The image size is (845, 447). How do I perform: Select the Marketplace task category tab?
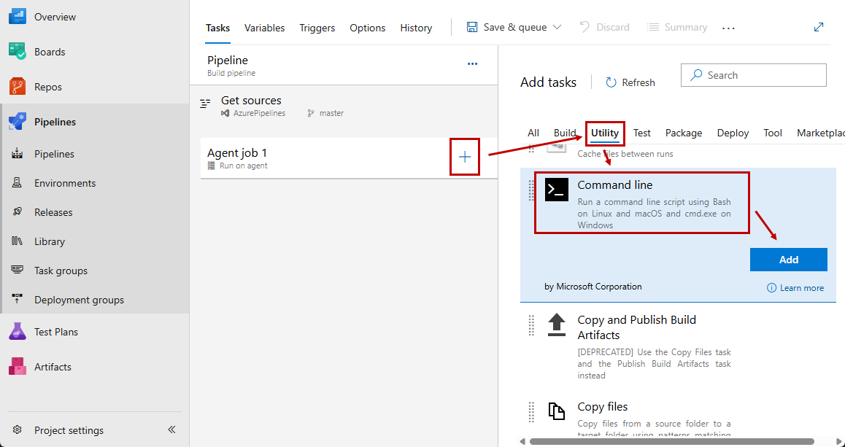(x=821, y=133)
